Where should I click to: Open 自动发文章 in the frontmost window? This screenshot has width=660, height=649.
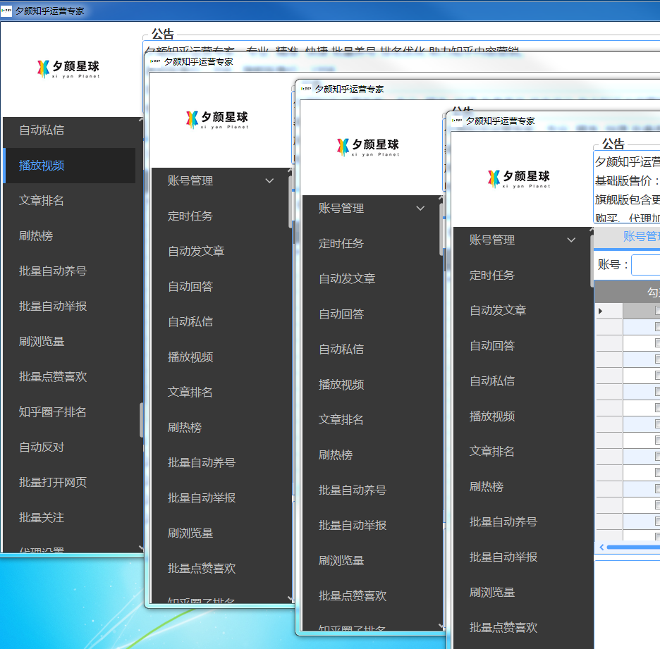pyautogui.click(x=498, y=311)
